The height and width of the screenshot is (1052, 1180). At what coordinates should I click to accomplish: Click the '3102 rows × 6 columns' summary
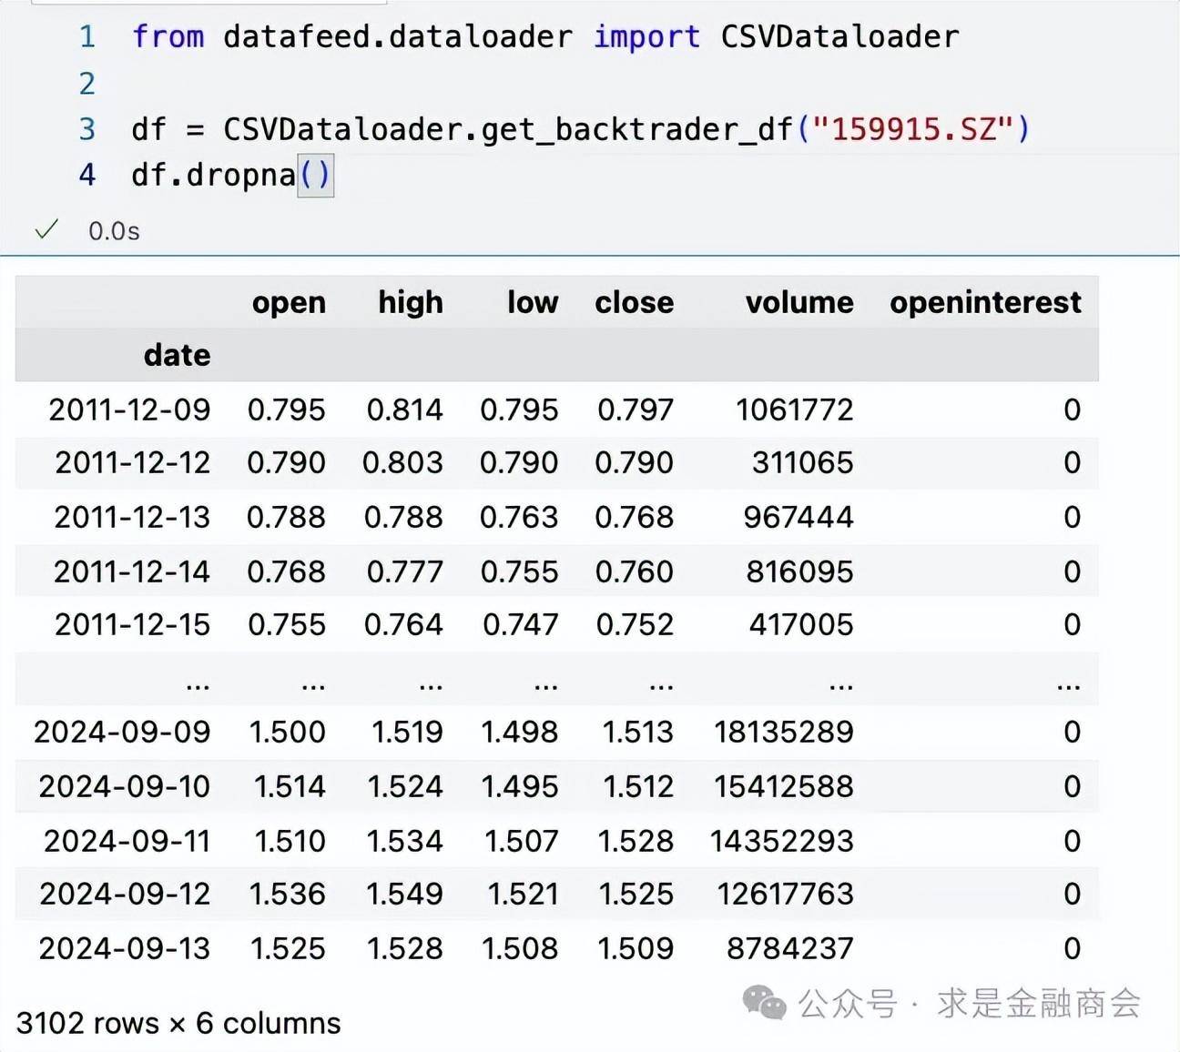[178, 1023]
